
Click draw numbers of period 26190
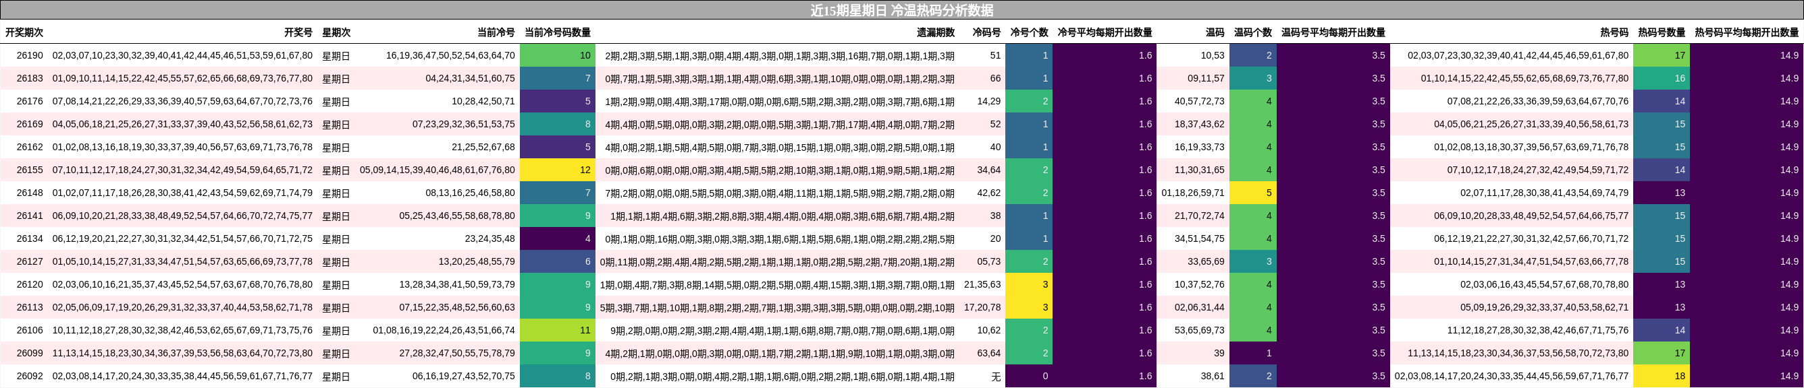click(182, 55)
